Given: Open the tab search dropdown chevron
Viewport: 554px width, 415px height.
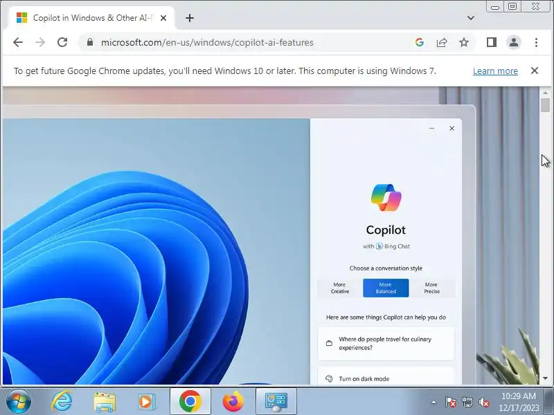Looking at the screenshot, I should [471, 18].
